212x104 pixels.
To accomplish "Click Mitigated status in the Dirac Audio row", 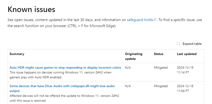I will (x=161, y=86).
